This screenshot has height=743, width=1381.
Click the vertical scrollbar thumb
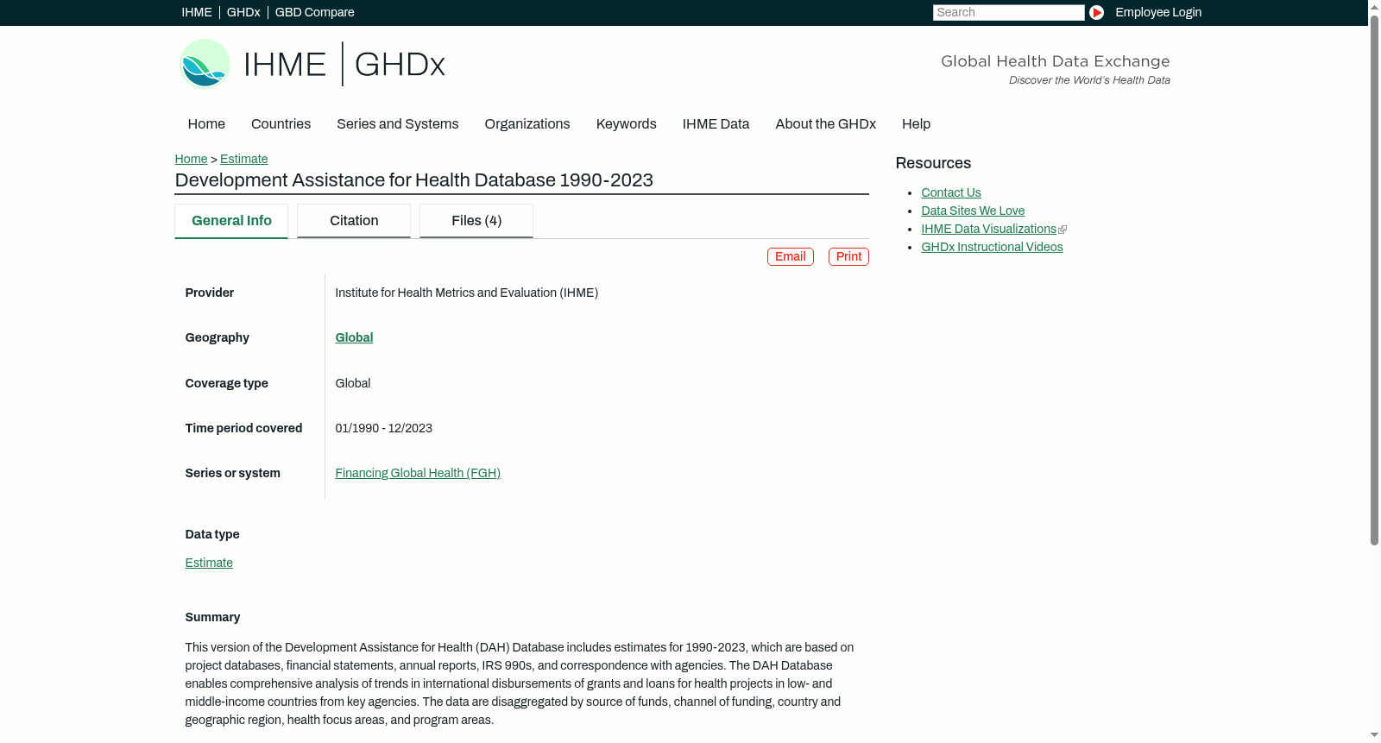1374,280
